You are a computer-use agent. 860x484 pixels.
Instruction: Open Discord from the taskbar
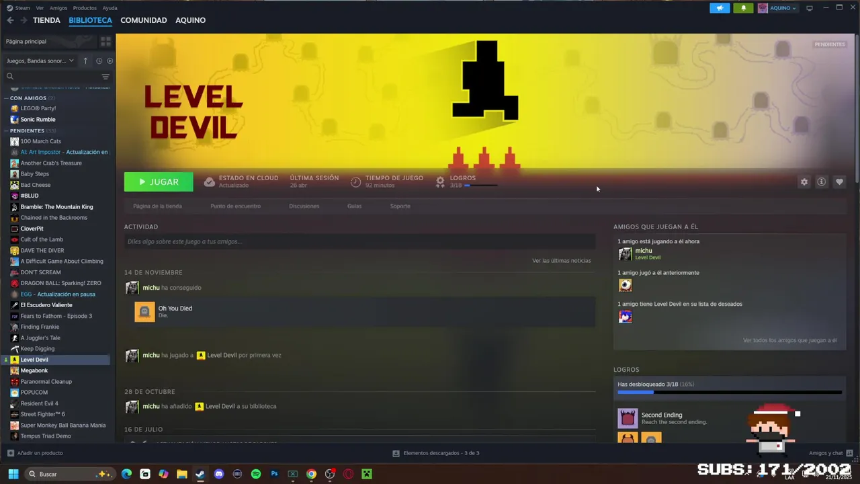(x=218, y=474)
